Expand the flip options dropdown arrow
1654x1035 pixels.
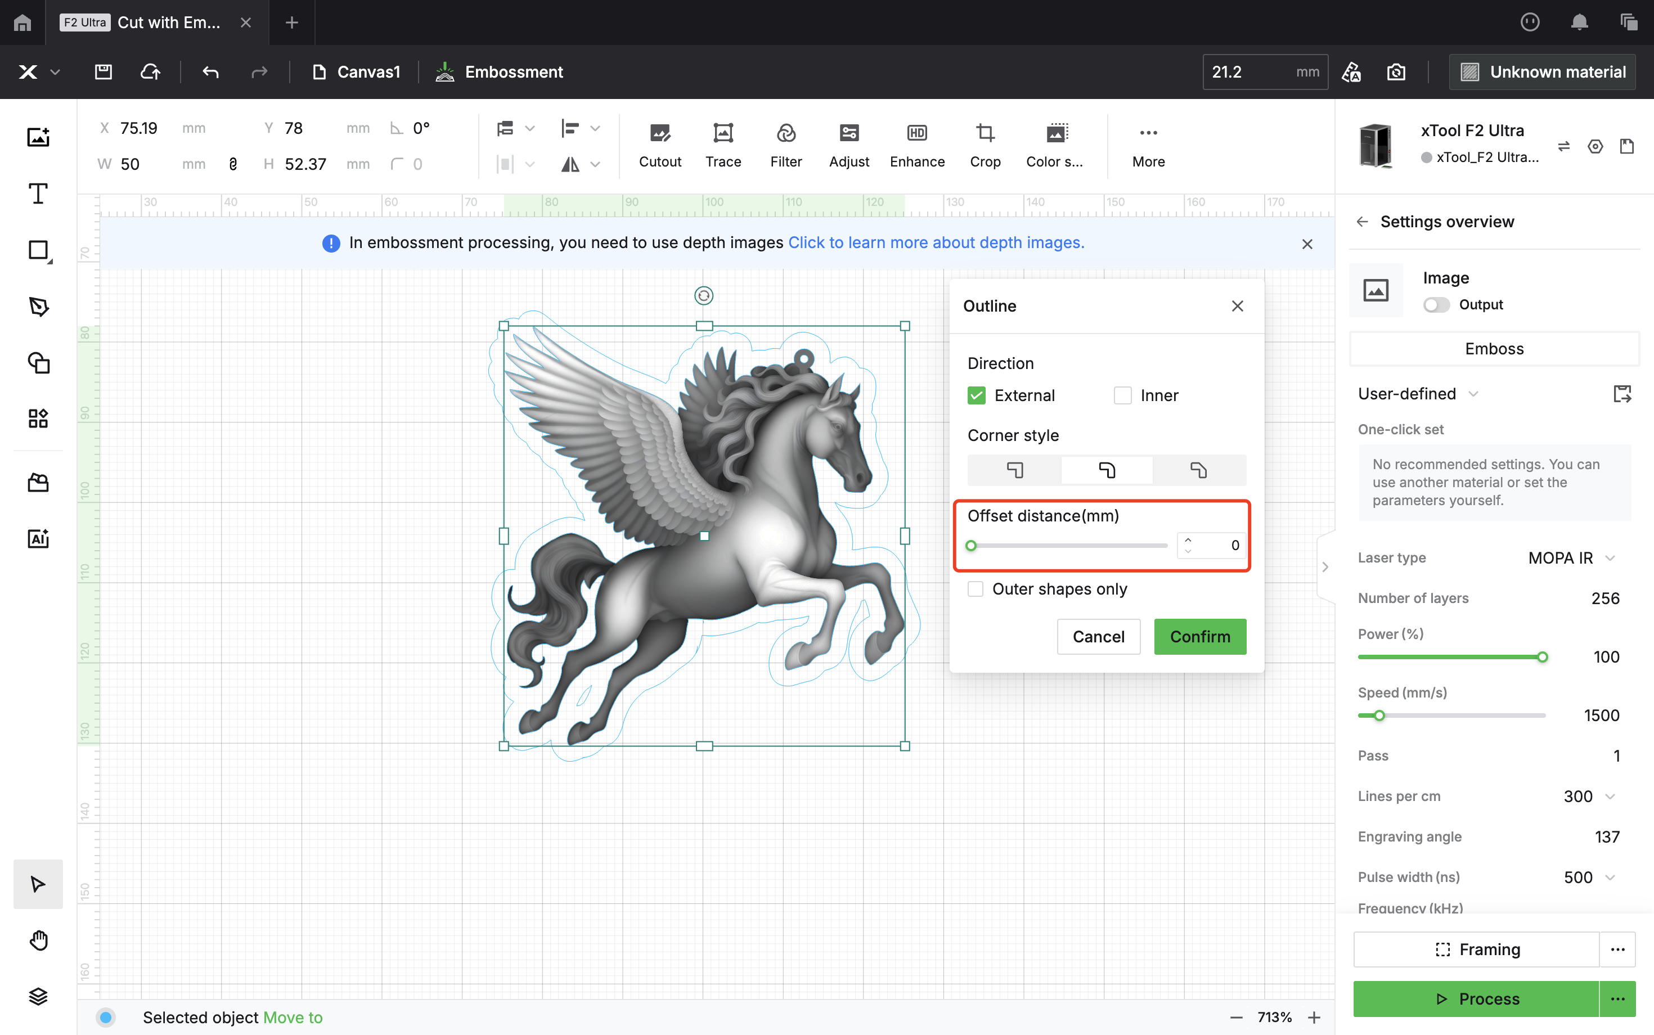click(x=595, y=164)
